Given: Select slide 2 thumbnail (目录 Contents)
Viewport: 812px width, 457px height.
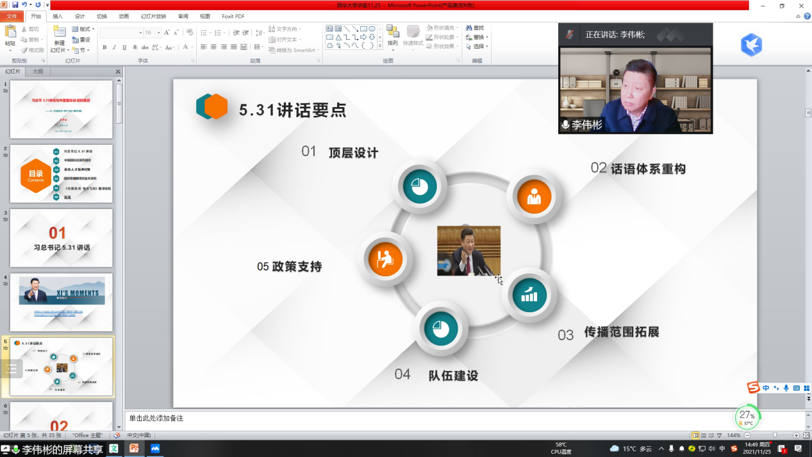Looking at the screenshot, I should click(x=61, y=174).
